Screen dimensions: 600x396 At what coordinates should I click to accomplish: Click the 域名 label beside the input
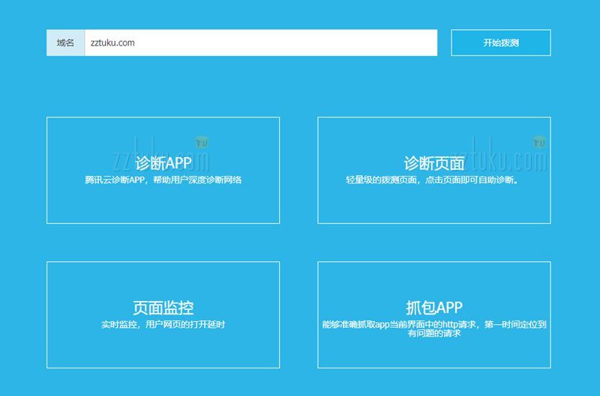point(65,43)
